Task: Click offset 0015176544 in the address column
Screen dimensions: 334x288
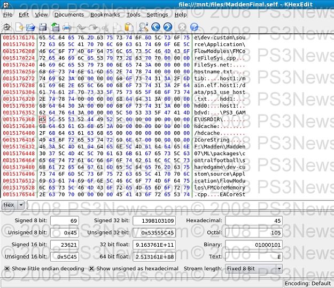Action: click(19, 194)
